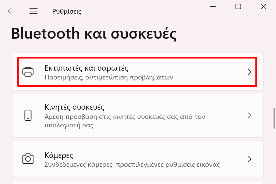
Task: Open Κάμερες settings entry
Action: pyautogui.click(x=138, y=159)
